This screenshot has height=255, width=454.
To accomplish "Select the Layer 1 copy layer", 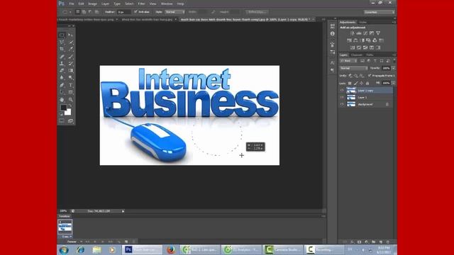I will [x=366, y=91].
